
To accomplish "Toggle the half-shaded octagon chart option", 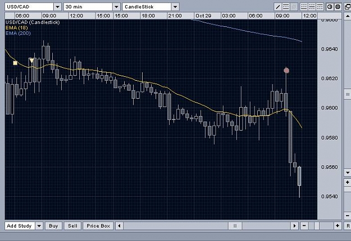I will [330, 7].
